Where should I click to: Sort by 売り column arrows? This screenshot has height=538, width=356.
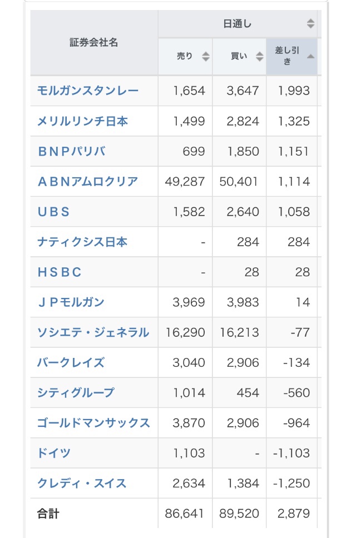(x=206, y=56)
